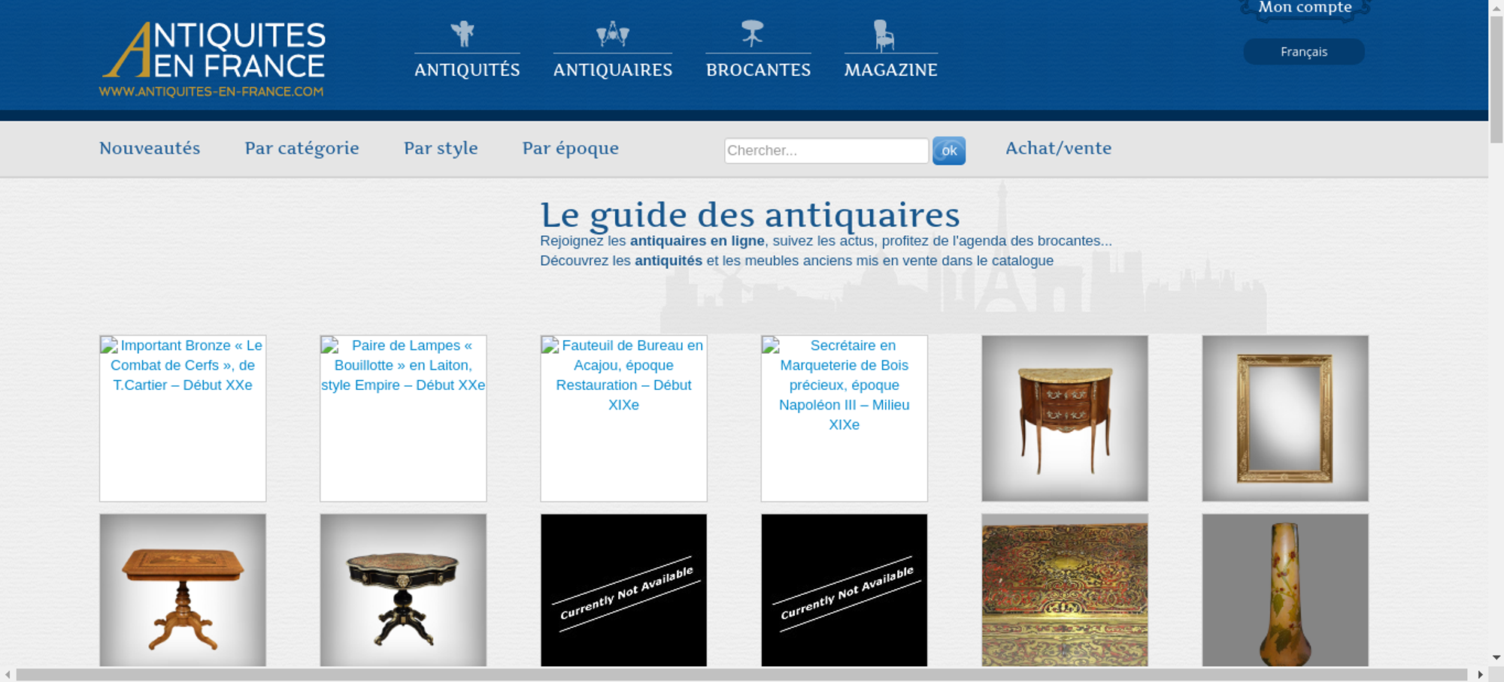
Task: Expand the Par catégorie menu
Action: click(302, 148)
